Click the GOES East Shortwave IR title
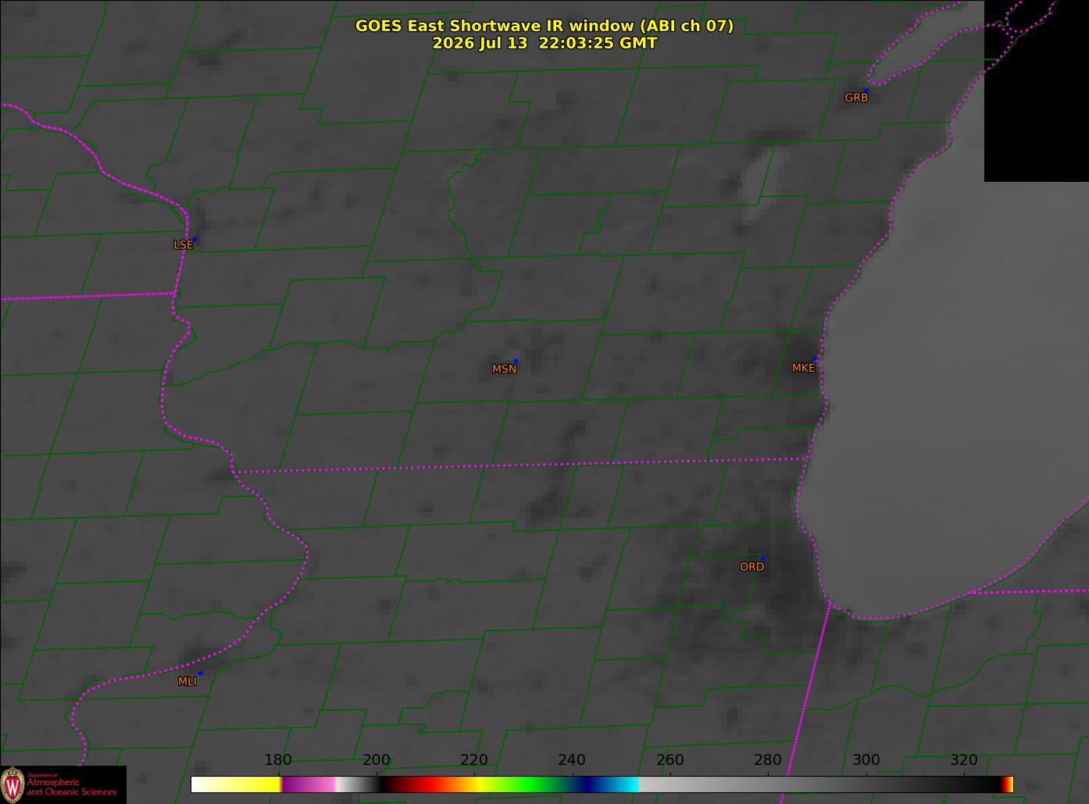1089x804 pixels. pyautogui.click(x=544, y=26)
